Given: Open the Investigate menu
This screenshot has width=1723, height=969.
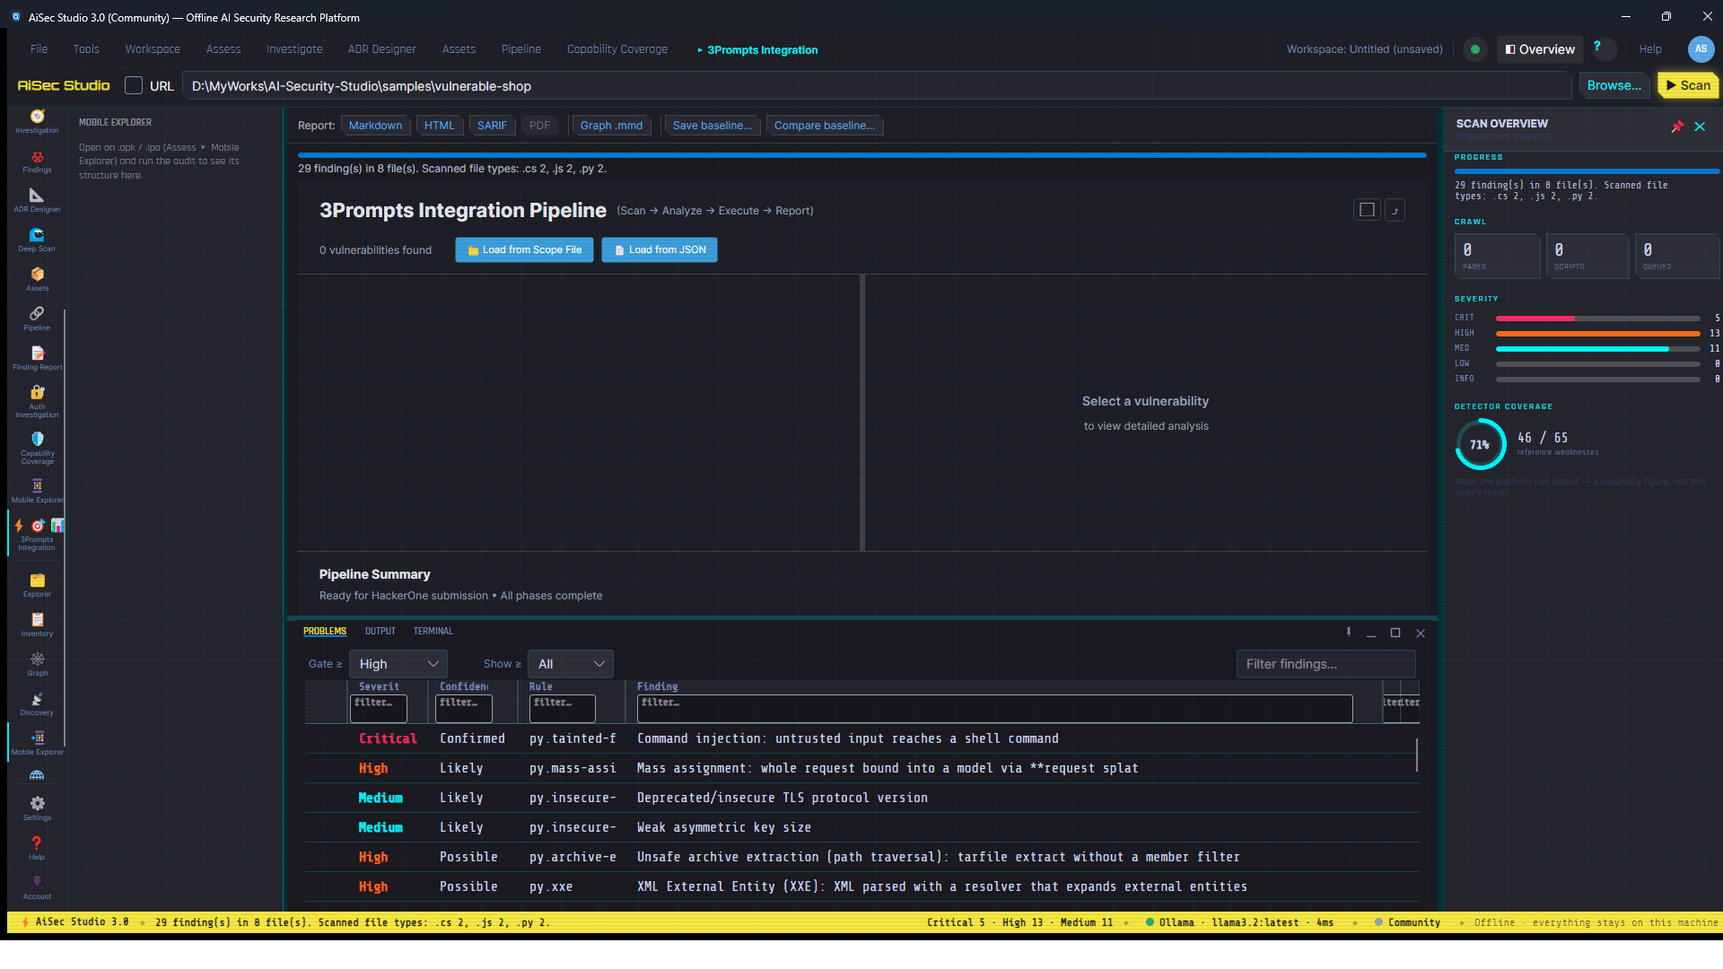Looking at the screenshot, I should 294,49.
